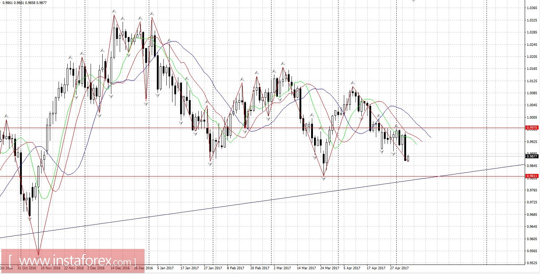Click the 27 Jan 2017 date label
This screenshot has width=540, height=274.
point(213,268)
